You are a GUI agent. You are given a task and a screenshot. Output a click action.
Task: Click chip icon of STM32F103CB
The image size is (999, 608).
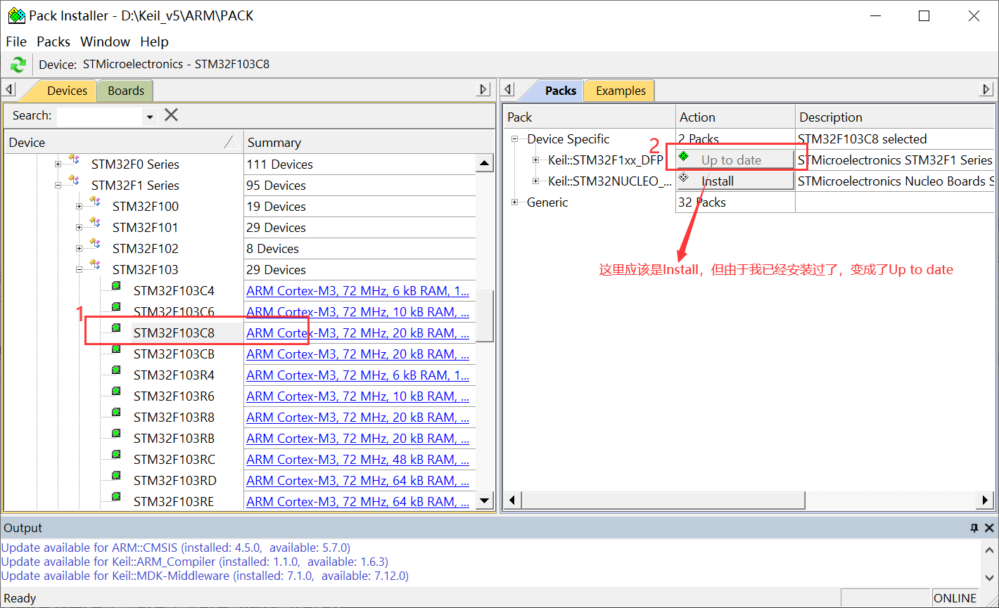tap(116, 349)
